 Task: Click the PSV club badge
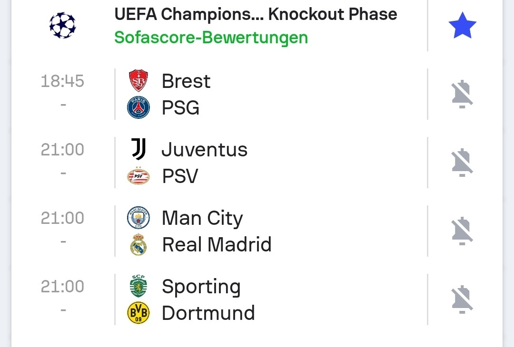(x=138, y=176)
